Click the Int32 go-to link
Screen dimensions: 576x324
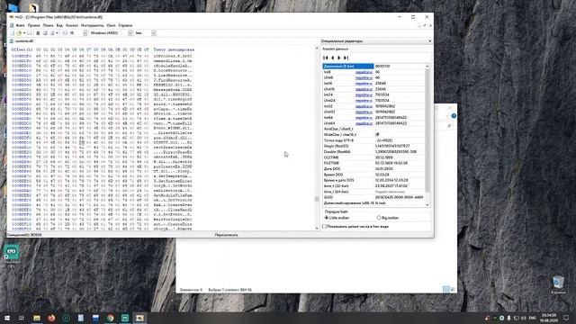[364, 106]
